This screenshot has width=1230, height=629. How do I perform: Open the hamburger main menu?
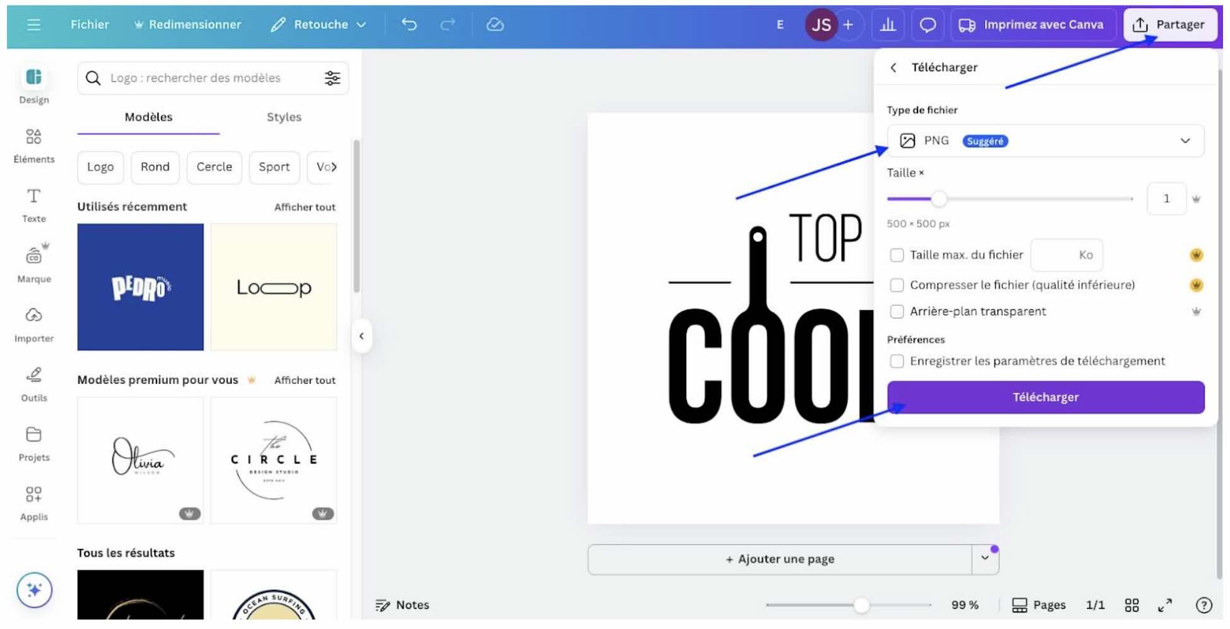point(33,25)
